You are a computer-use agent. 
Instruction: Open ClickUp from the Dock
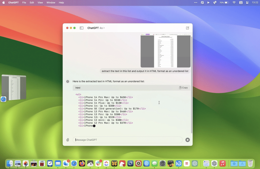(106, 163)
